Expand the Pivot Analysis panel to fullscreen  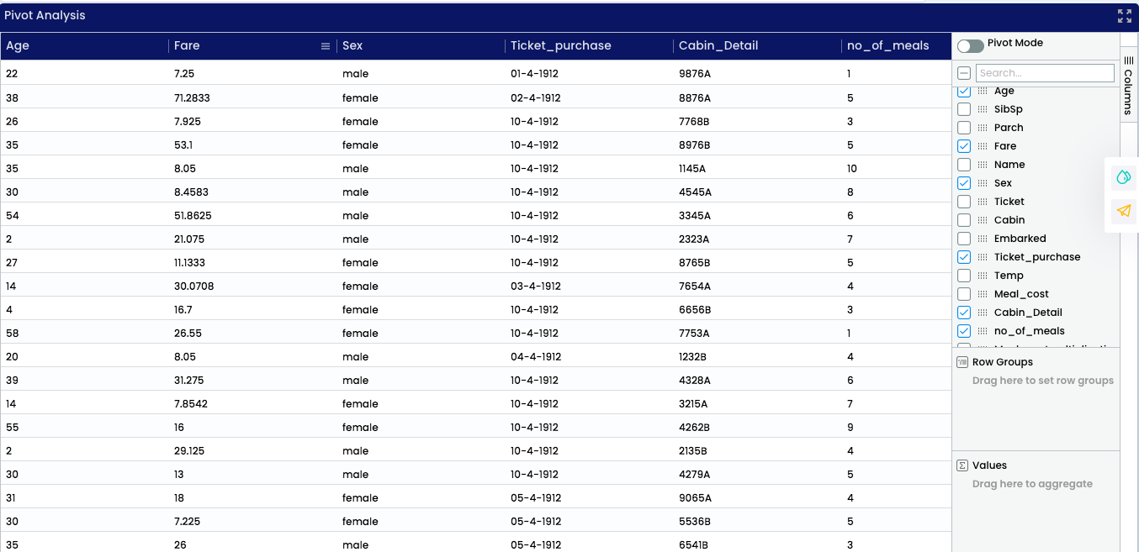(x=1124, y=16)
